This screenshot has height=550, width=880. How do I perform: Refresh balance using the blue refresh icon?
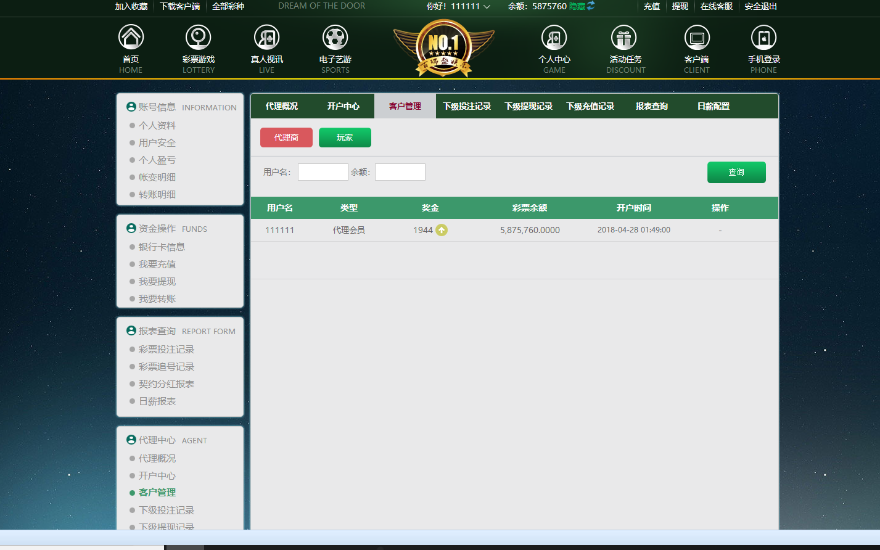[591, 6]
